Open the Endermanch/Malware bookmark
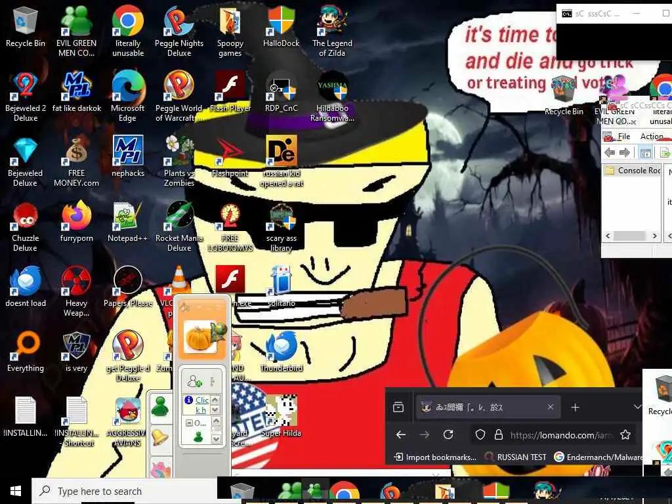The width and height of the screenshot is (672, 504). pyautogui.click(x=598, y=457)
